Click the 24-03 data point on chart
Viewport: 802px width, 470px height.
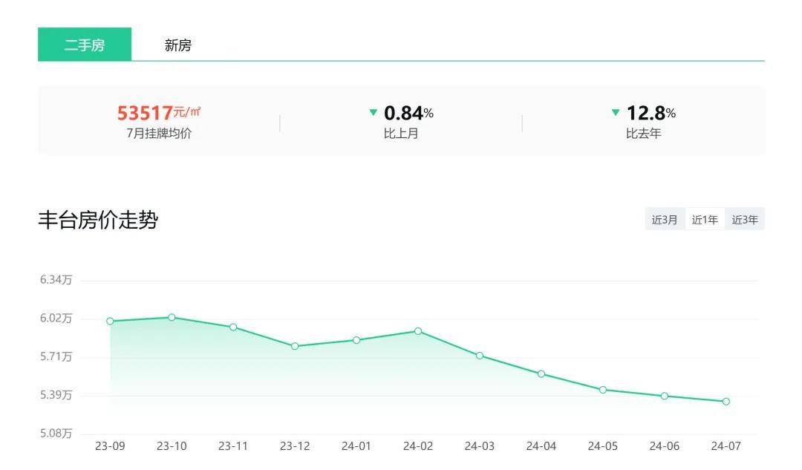tap(480, 356)
